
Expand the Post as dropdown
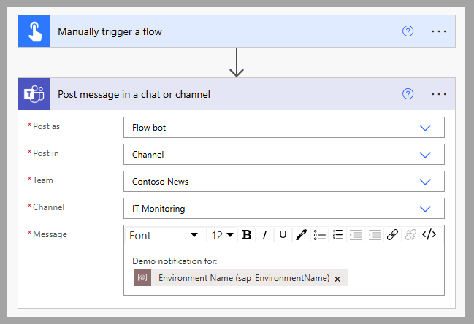point(425,128)
